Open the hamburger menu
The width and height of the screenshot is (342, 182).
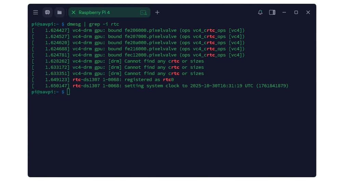tap(36, 12)
